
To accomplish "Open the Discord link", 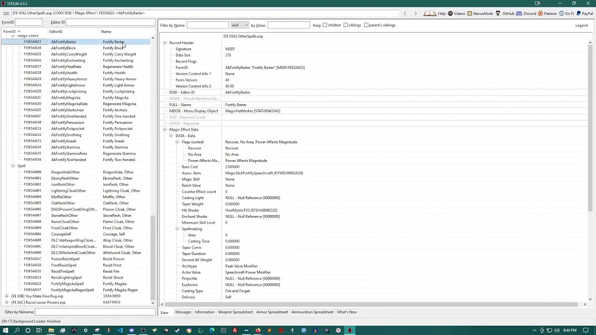I will pos(526,13).
